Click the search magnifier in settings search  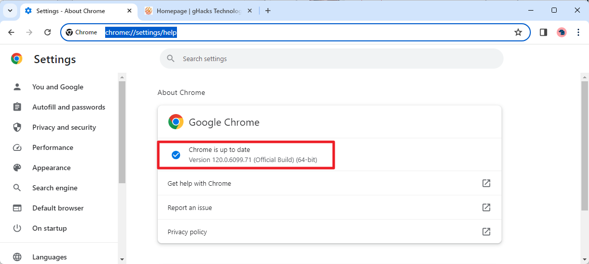click(171, 59)
